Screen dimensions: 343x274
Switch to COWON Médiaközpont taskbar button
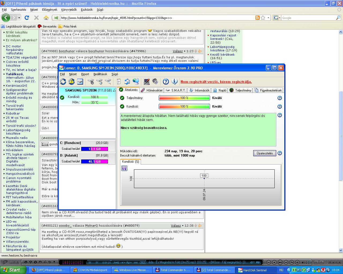90,270
